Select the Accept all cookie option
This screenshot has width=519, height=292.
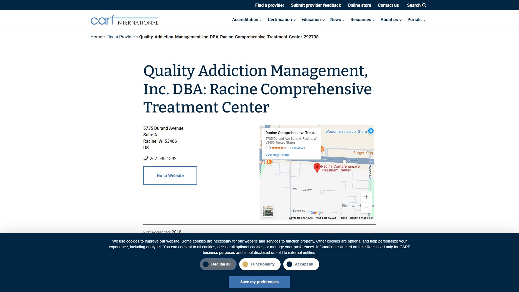tap(301, 264)
